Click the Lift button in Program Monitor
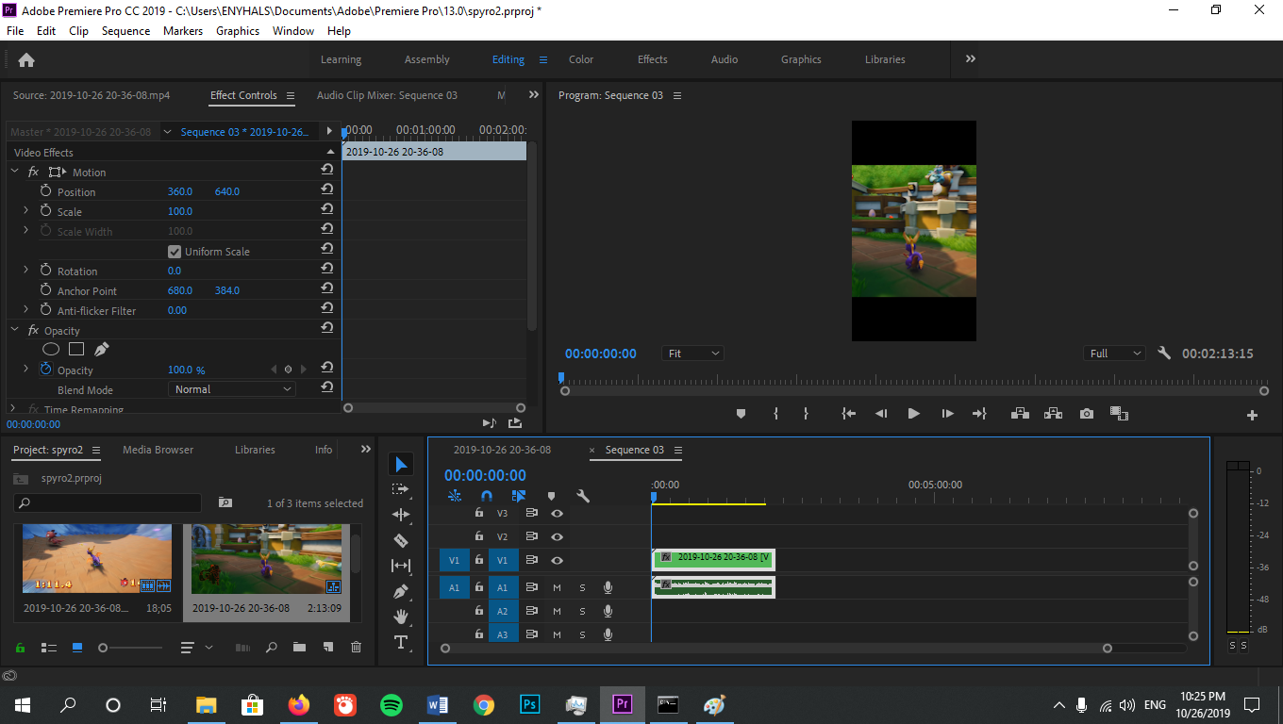This screenshot has height=724, width=1283. (1020, 414)
